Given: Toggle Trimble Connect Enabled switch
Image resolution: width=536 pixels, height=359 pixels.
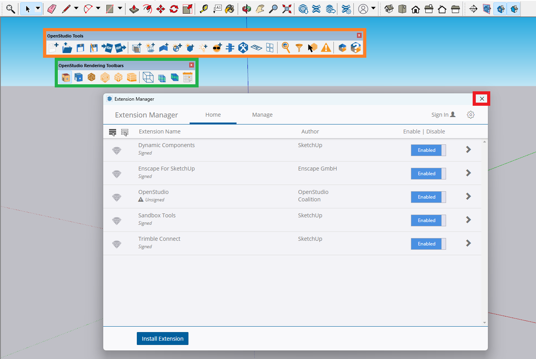Looking at the screenshot, I should point(428,244).
